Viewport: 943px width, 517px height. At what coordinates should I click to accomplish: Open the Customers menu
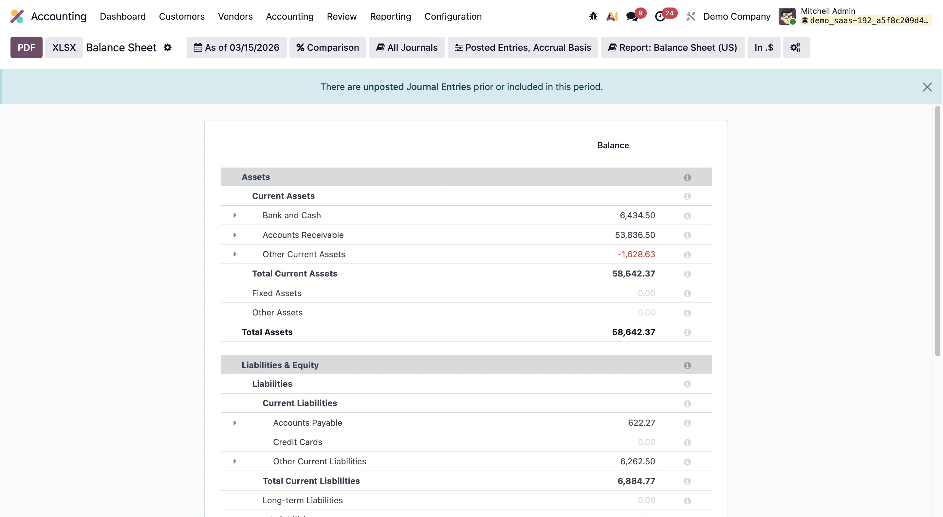point(182,16)
